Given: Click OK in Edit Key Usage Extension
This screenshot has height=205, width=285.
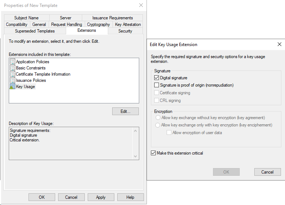Looking at the screenshot, I should click(226, 172).
